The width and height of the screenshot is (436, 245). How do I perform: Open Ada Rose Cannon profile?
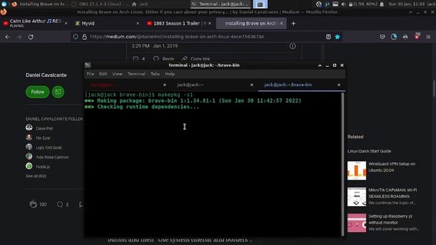pyautogui.click(x=52, y=157)
